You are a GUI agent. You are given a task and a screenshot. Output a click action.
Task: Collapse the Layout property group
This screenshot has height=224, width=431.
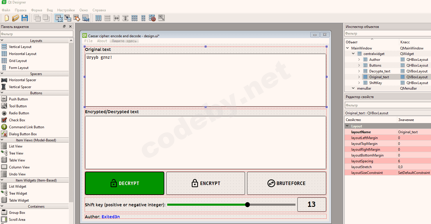[348, 126]
